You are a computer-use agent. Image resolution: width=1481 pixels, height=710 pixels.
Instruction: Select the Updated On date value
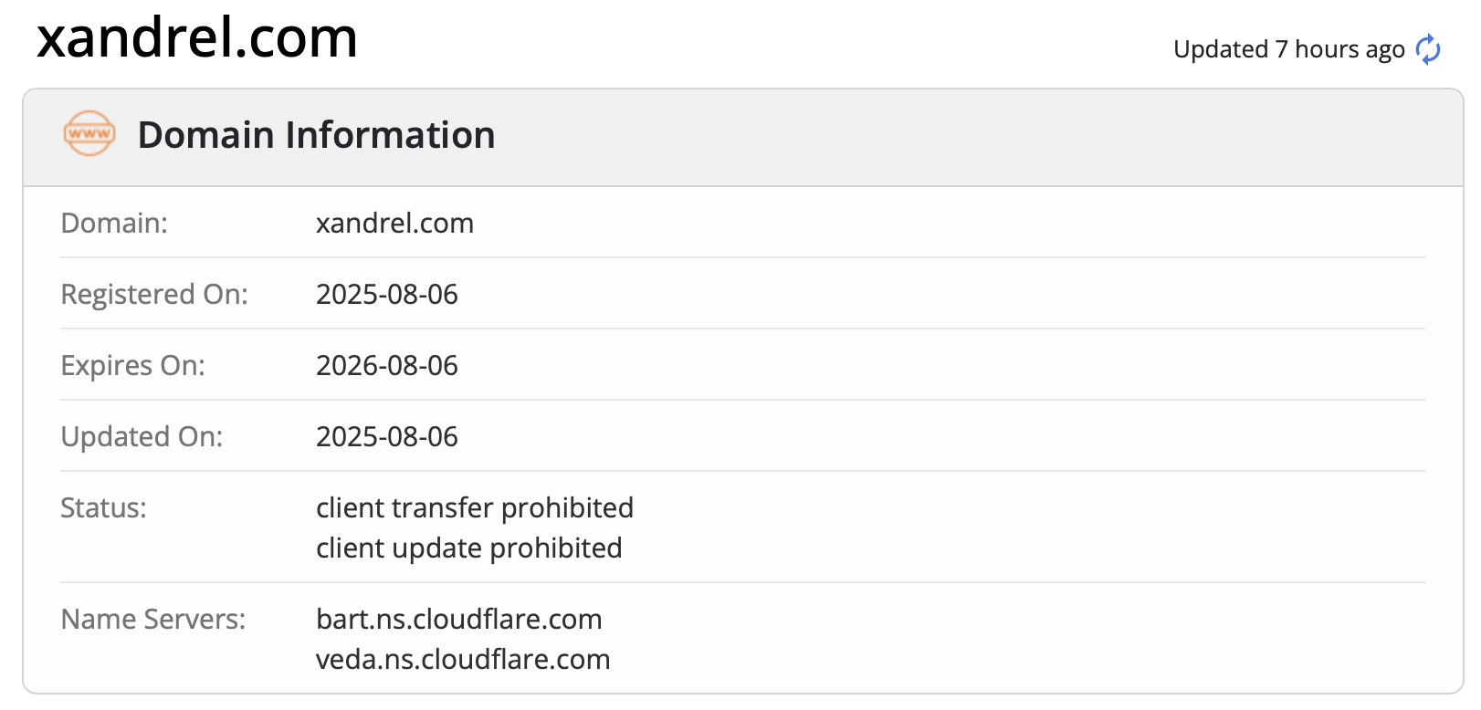pyautogui.click(x=386, y=437)
